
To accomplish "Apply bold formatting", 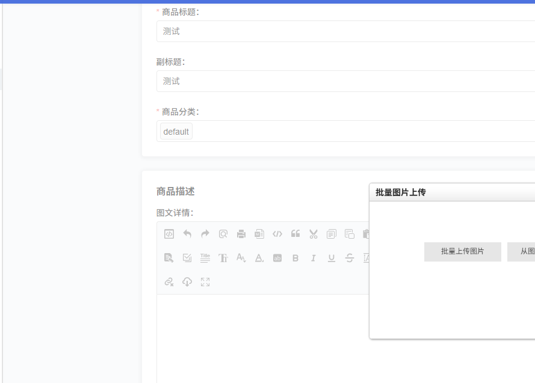I will (295, 258).
